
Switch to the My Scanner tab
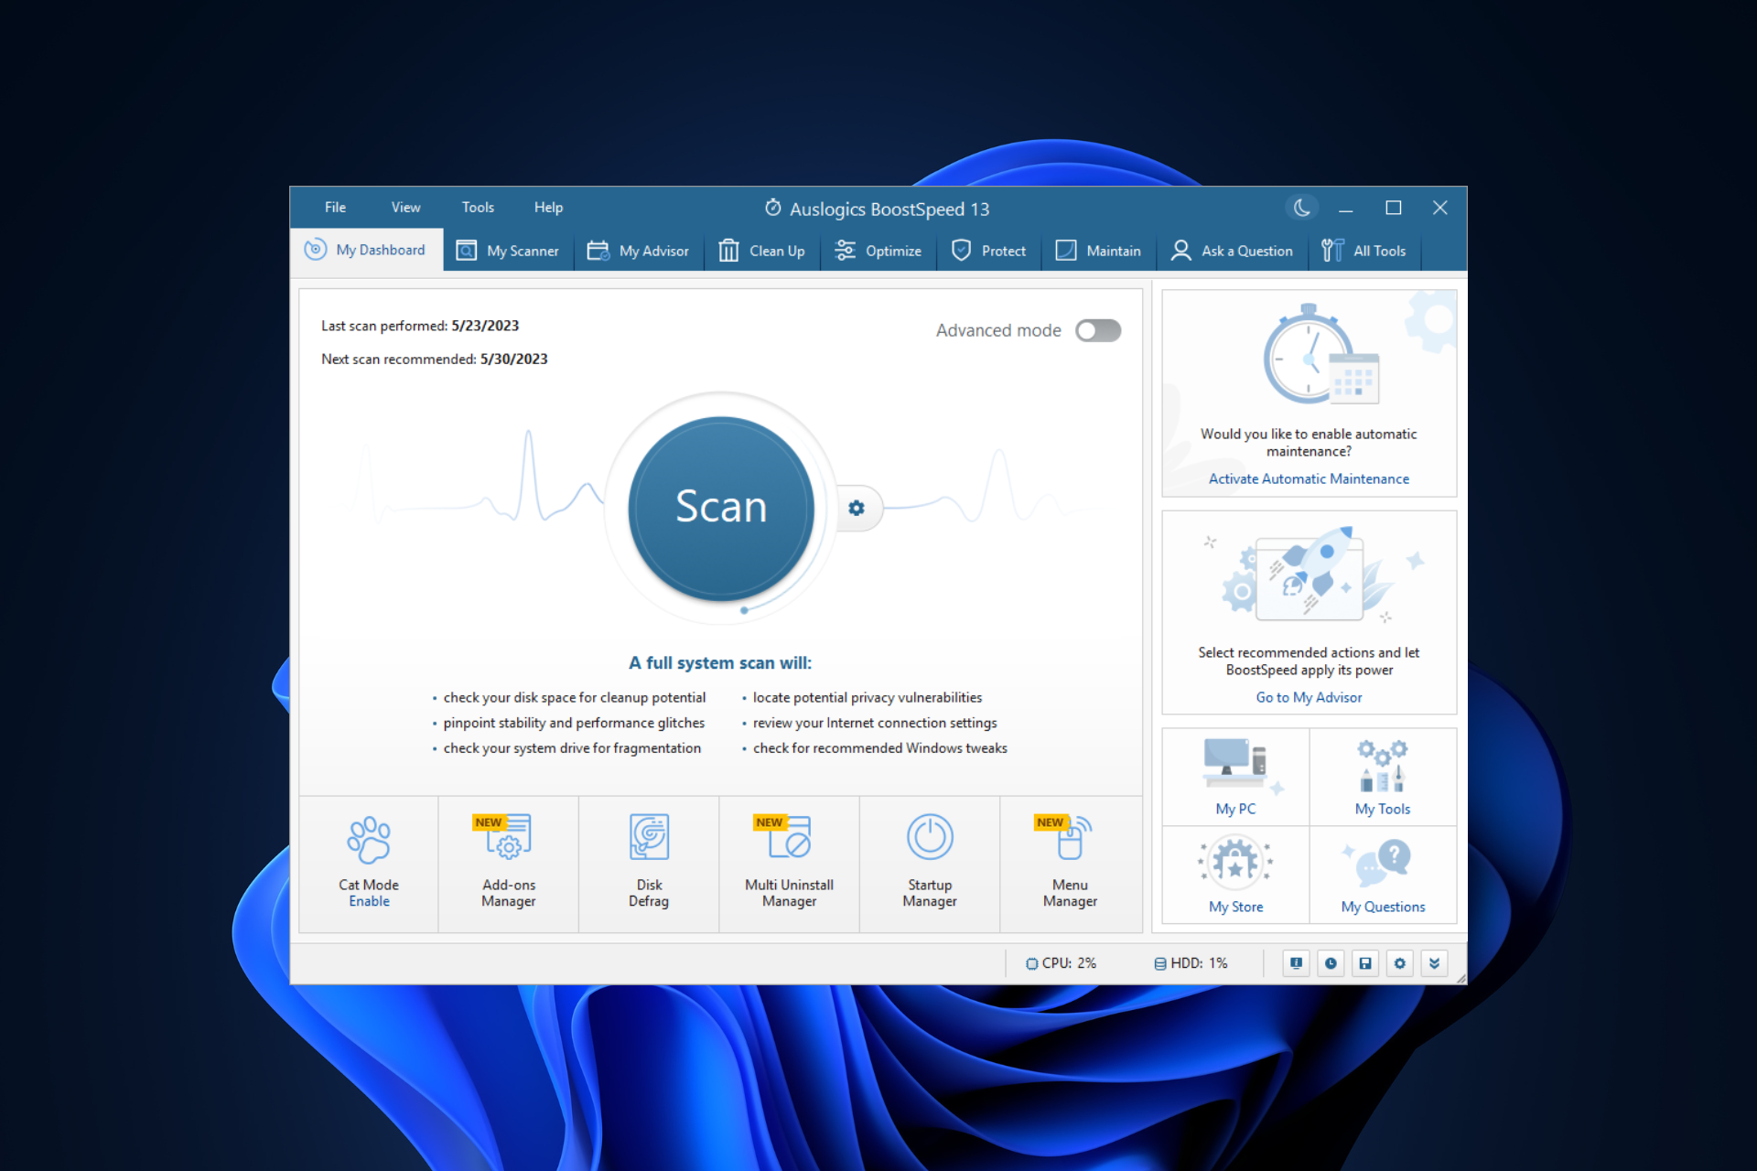coord(508,251)
